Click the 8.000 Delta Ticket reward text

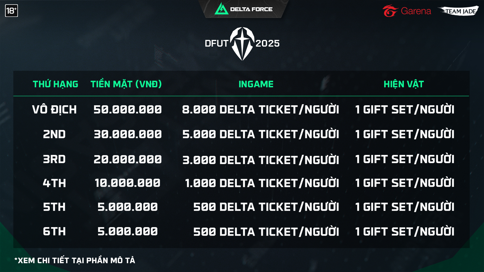tap(261, 109)
